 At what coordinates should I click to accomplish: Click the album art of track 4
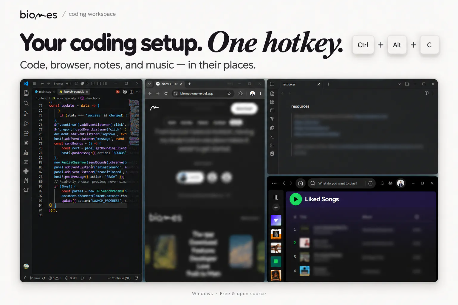click(x=304, y=271)
